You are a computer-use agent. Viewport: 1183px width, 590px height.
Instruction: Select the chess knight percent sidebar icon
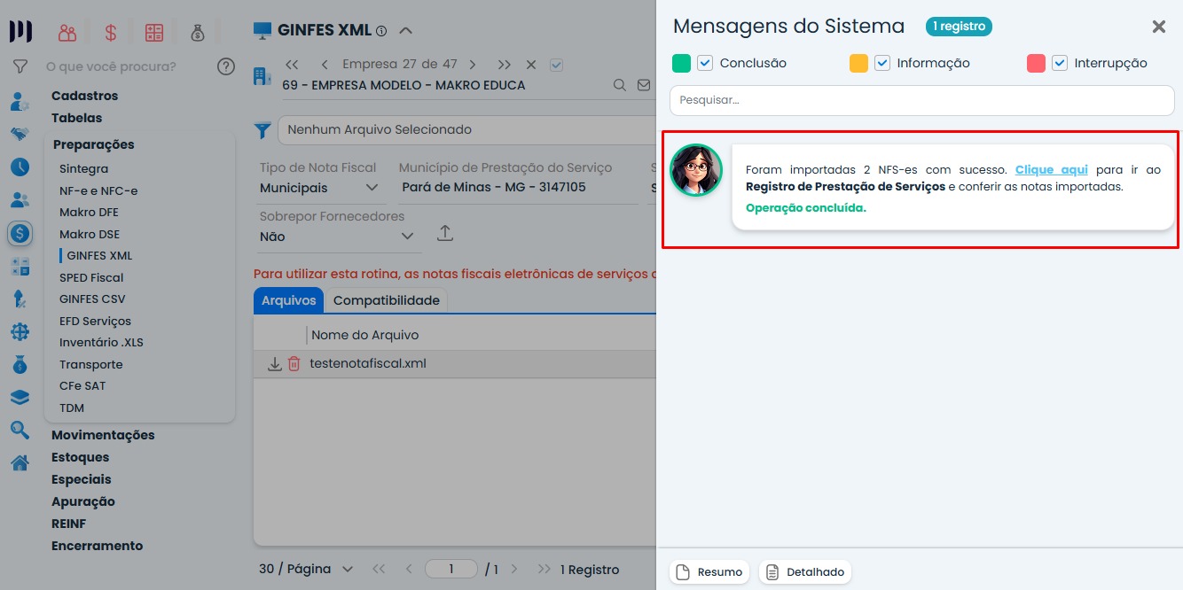pos(20,299)
